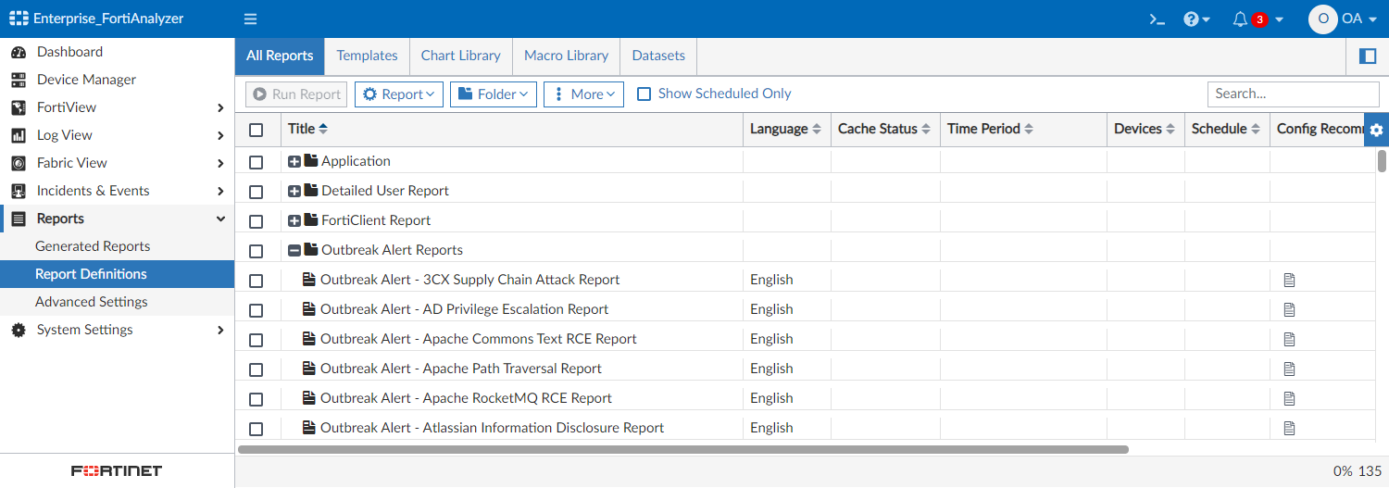
Task: Open Outbreak Alert - Apache Path Traversal Report
Action: (x=460, y=369)
